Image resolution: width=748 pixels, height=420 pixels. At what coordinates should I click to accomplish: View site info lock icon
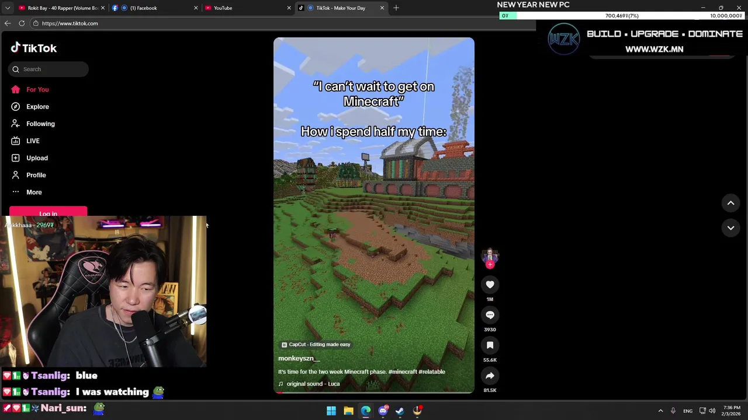click(x=36, y=23)
